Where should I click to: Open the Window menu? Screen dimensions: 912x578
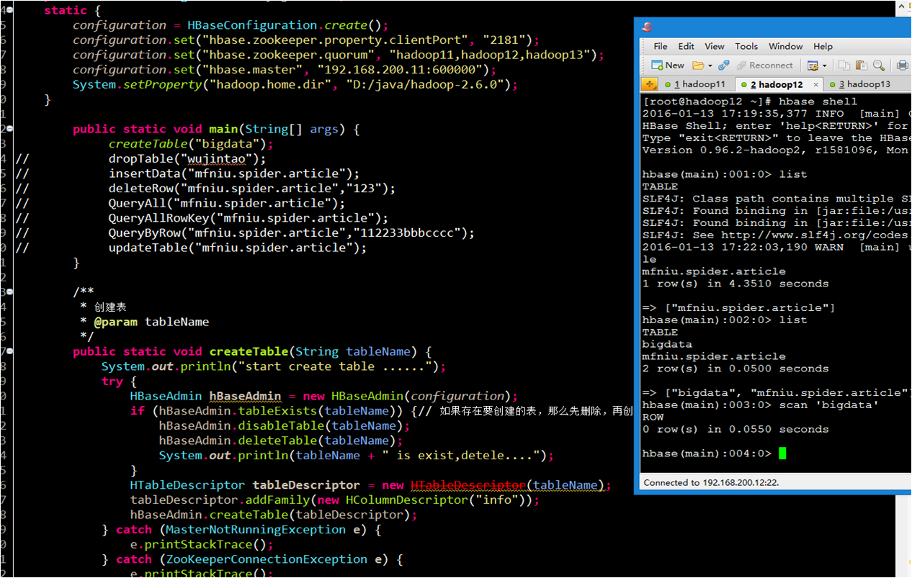pos(785,46)
